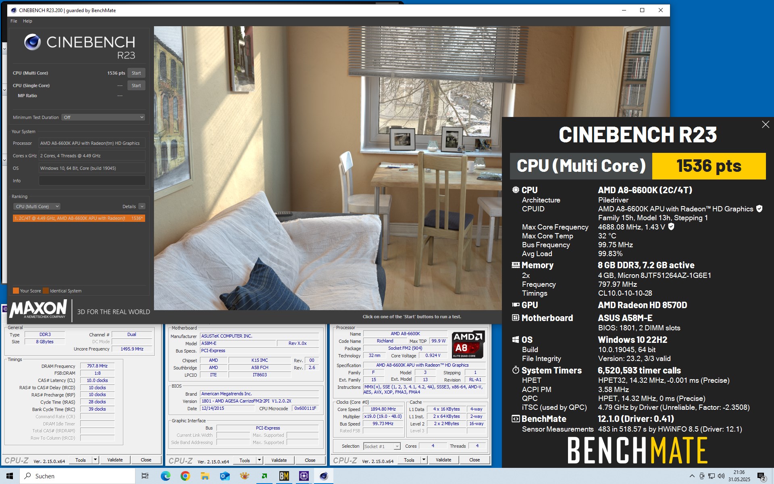Open the volume control in the tray
This screenshot has width=774, height=484.
point(721,476)
